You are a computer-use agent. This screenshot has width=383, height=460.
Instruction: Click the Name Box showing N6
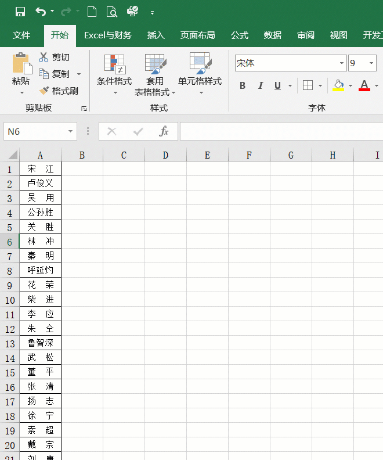click(36, 131)
